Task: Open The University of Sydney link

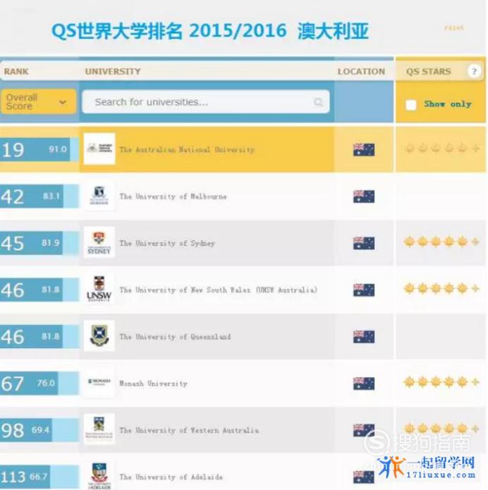Action: pyautogui.click(x=167, y=243)
